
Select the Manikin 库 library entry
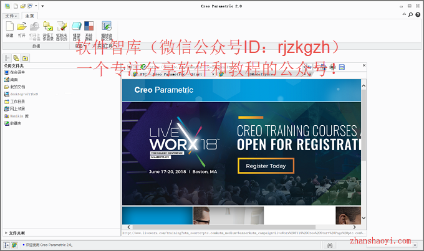pyautogui.click(x=16, y=116)
